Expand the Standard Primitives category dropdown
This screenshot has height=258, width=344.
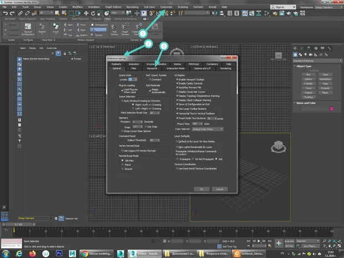(x=316, y=60)
